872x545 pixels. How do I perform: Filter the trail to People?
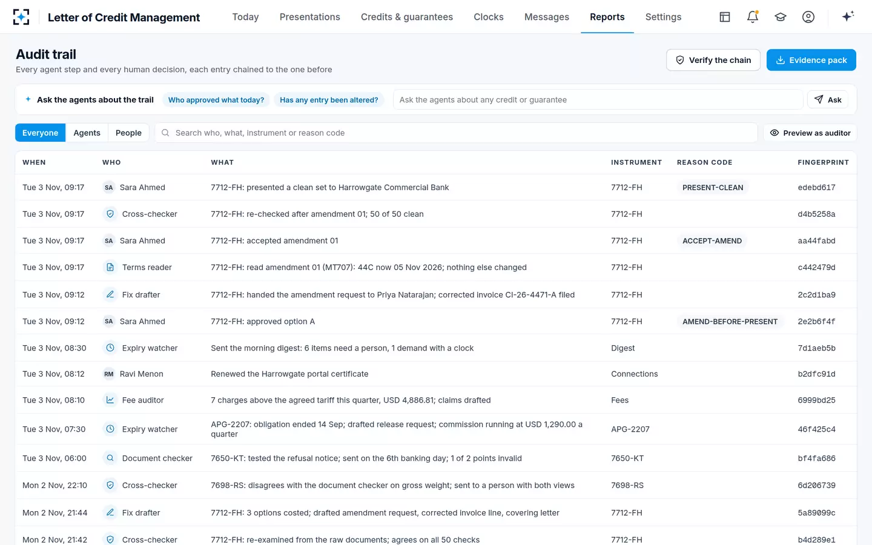point(129,133)
